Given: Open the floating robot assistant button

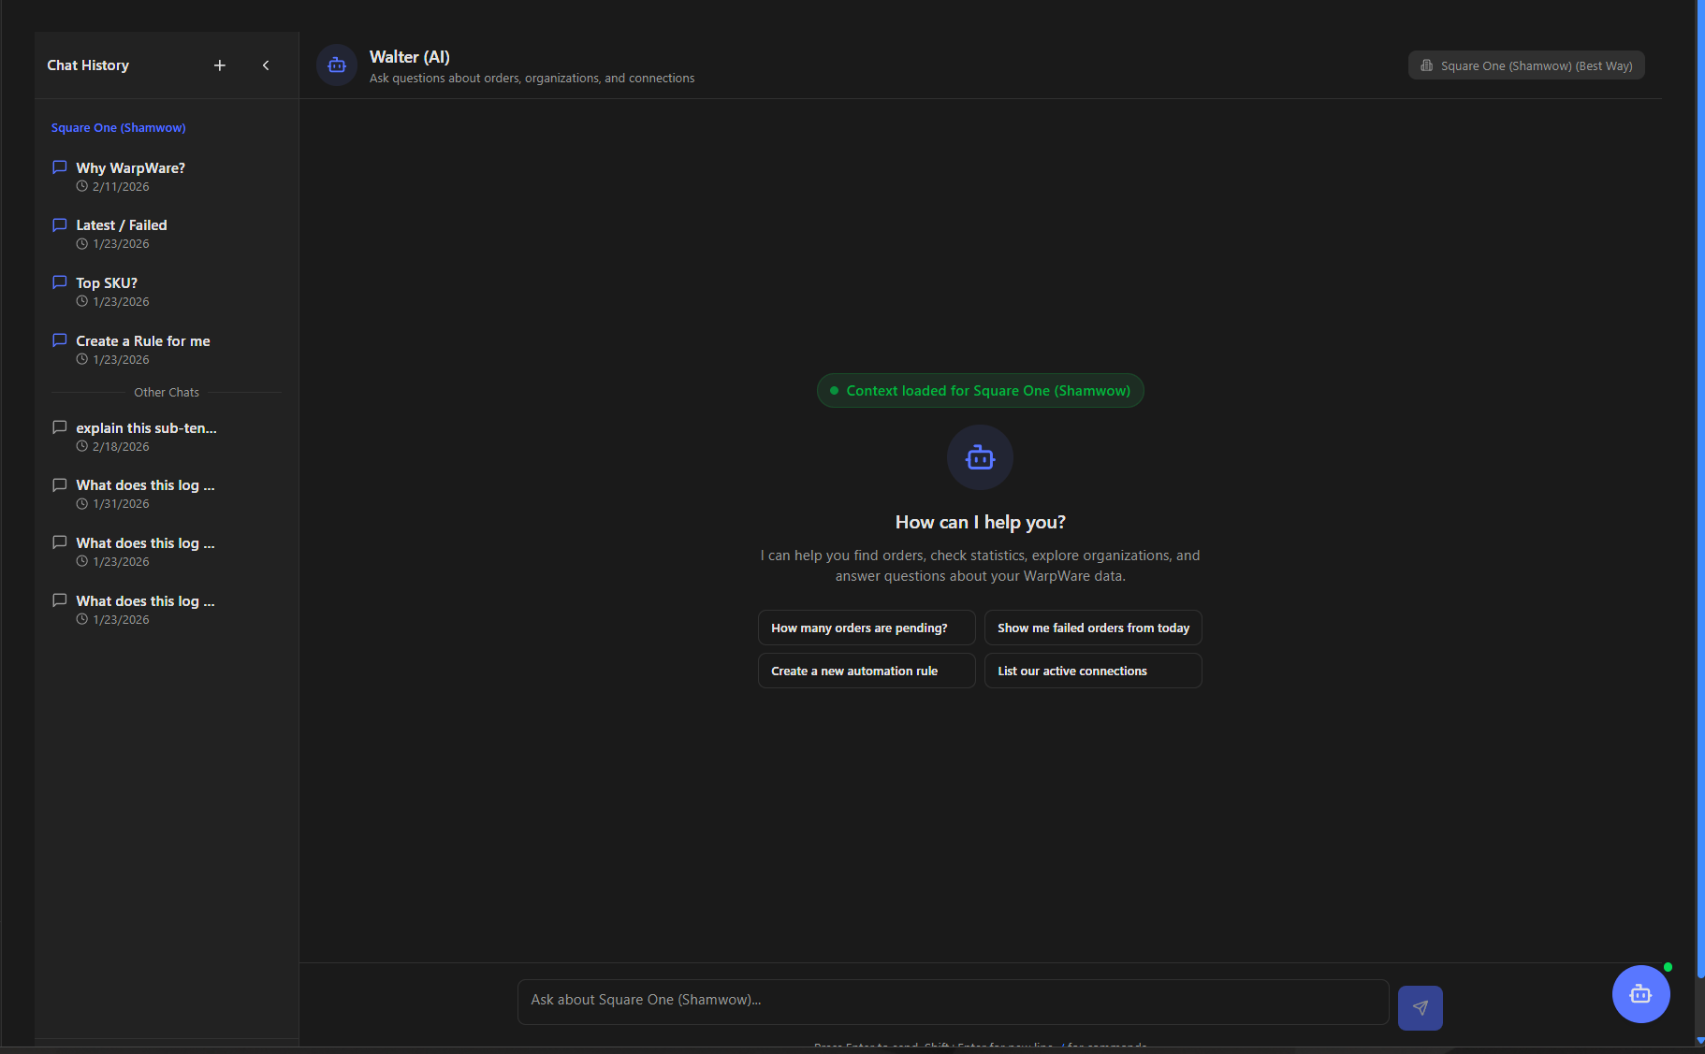Looking at the screenshot, I should click(1640, 994).
